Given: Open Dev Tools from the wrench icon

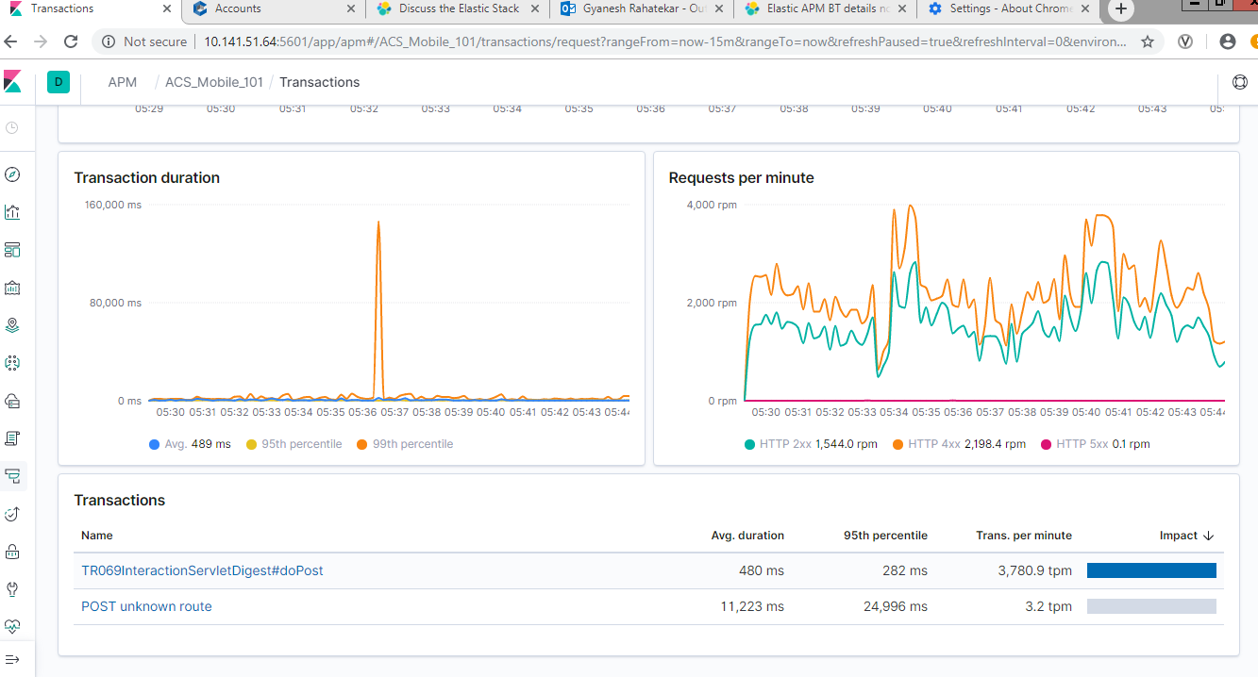Looking at the screenshot, I should [x=12, y=589].
